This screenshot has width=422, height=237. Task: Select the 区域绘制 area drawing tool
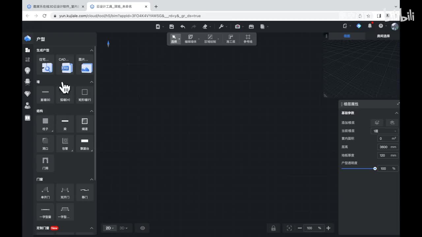(x=210, y=39)
